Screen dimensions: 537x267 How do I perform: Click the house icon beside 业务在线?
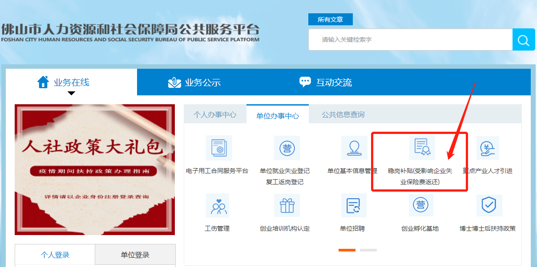[43, 82]
